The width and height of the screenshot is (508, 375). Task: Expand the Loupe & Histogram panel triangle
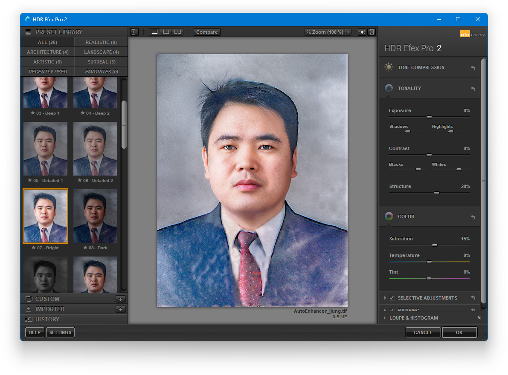click(x=385, y=318)
